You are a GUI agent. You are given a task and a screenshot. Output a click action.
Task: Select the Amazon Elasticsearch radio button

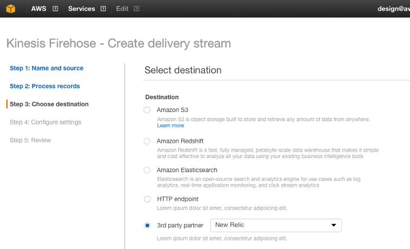147,171
